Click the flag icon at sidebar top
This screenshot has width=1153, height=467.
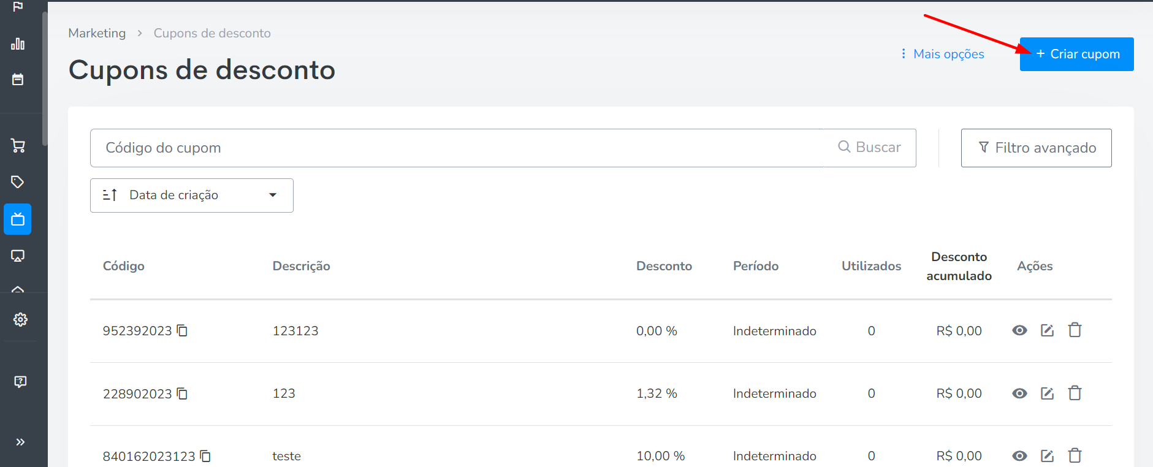tap(18, 6)
